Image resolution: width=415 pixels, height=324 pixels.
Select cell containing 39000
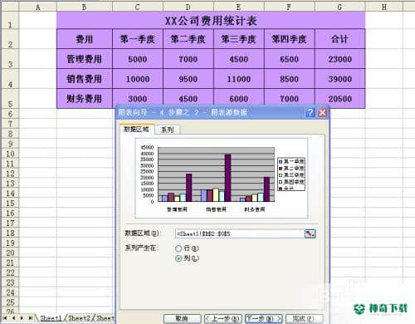click(340, 79)
